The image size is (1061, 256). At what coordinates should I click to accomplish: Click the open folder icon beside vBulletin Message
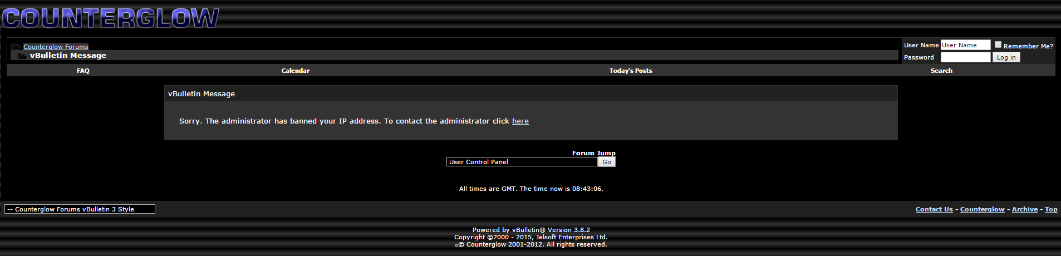tap(22, 56)
